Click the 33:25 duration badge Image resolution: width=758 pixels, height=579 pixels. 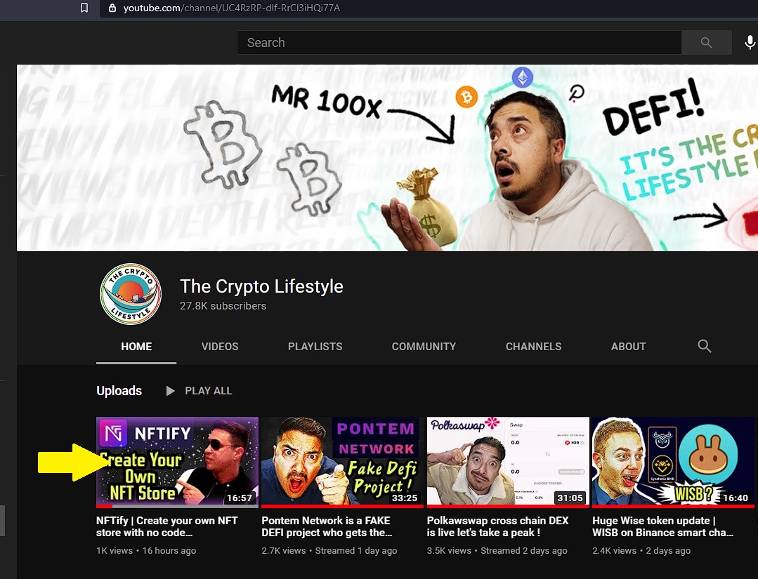pyautogui.click(x=405, y=498)
